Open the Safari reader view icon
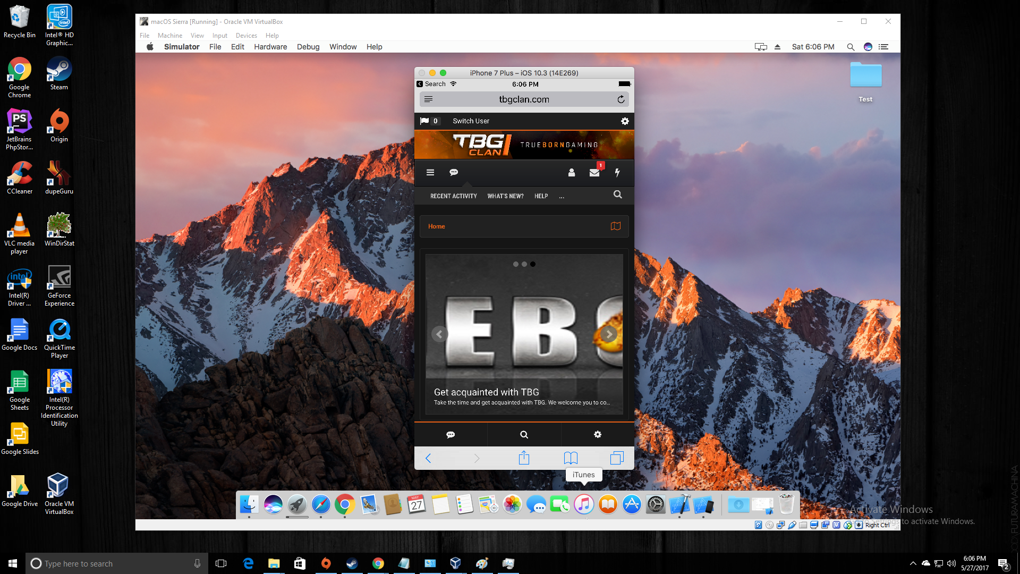The width and height of the screenshot is (1020, 574). coord(428,99)
